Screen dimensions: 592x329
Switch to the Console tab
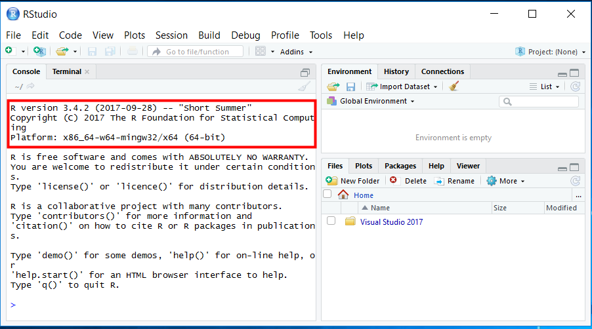(26, 71)
